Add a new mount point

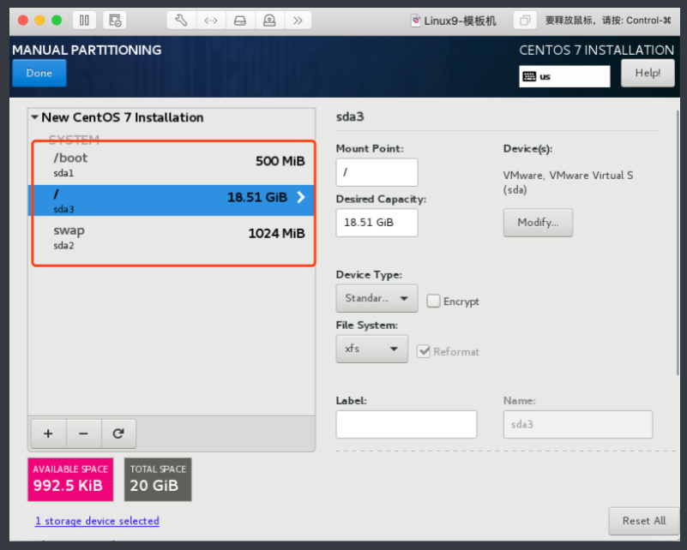pos(49,433)
